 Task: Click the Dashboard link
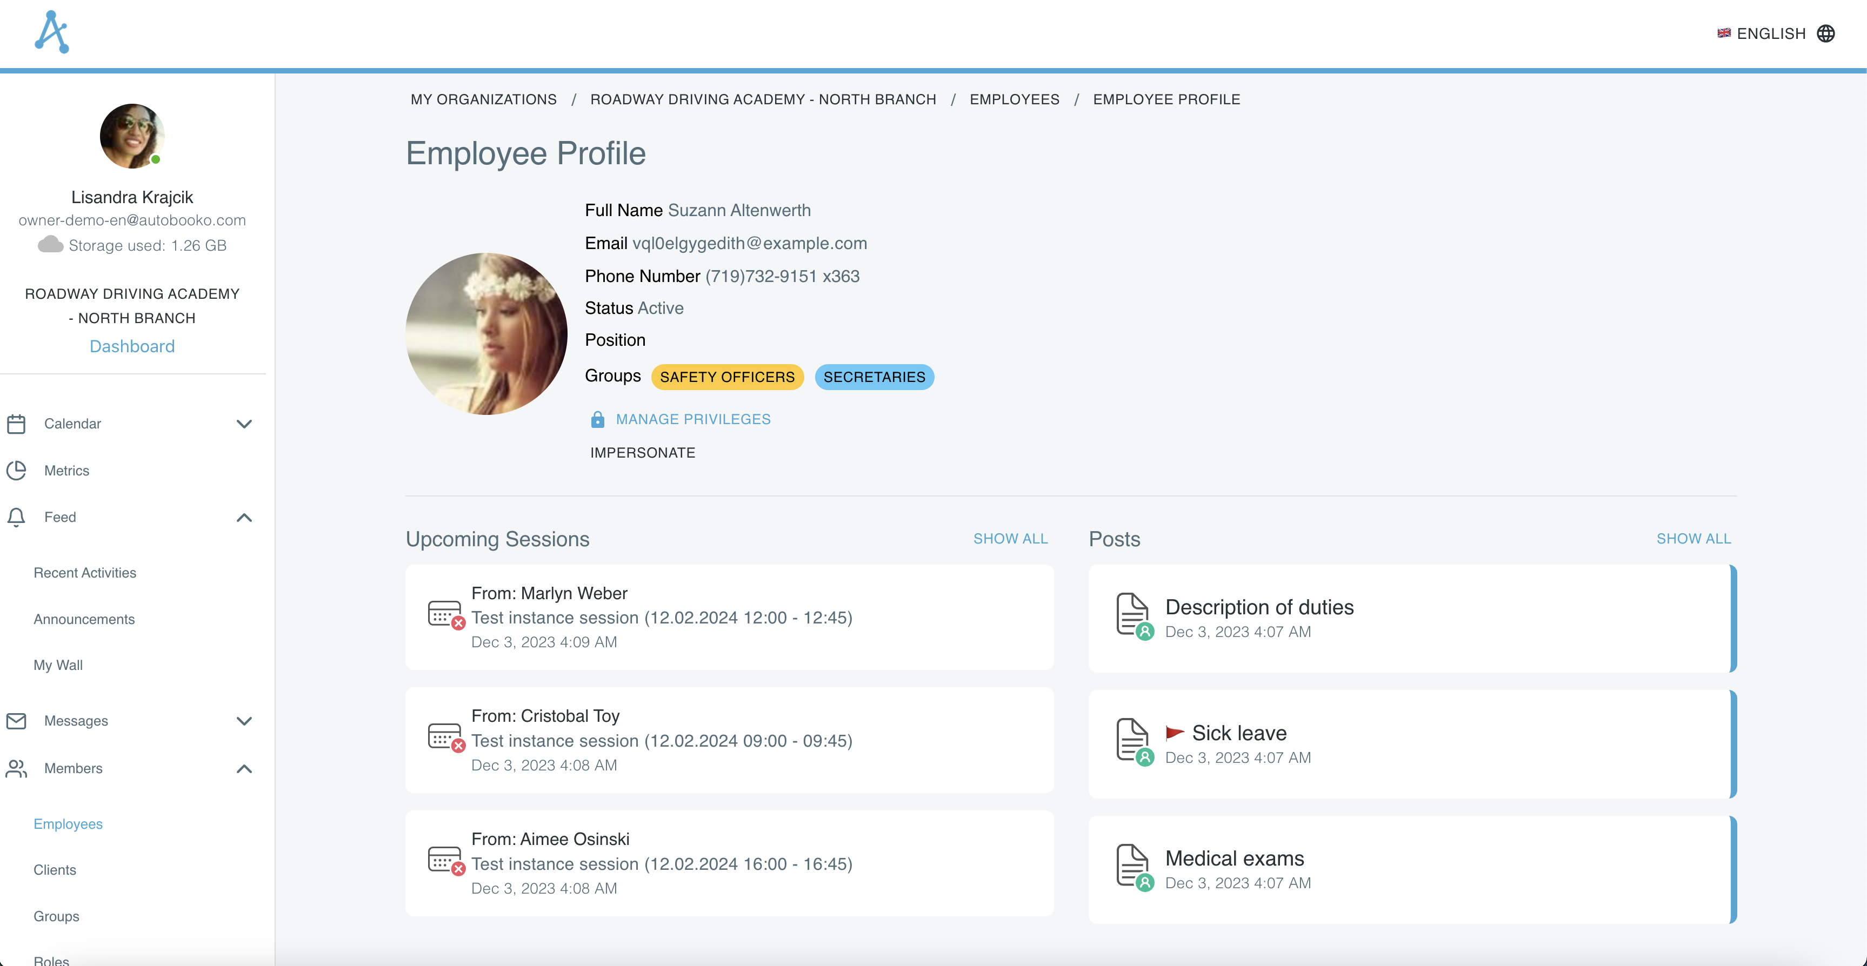click(132, 346)
